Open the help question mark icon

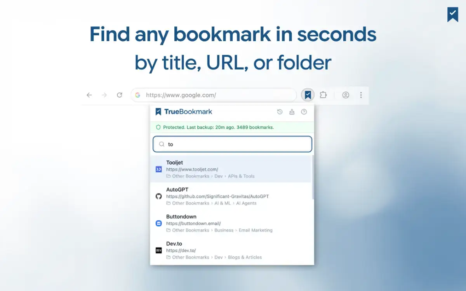click(304, 112)
